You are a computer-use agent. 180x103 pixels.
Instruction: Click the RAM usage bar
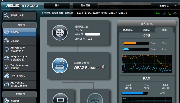click(x=135, y=93)
